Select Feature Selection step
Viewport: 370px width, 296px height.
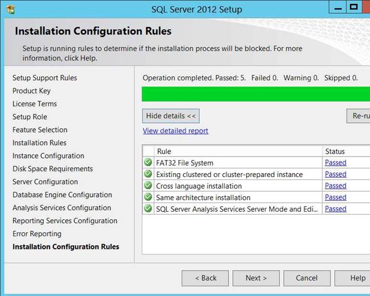pos(40,130)
